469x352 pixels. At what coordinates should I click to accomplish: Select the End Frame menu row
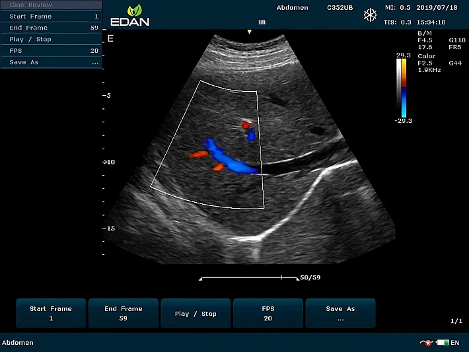(51, 28)
